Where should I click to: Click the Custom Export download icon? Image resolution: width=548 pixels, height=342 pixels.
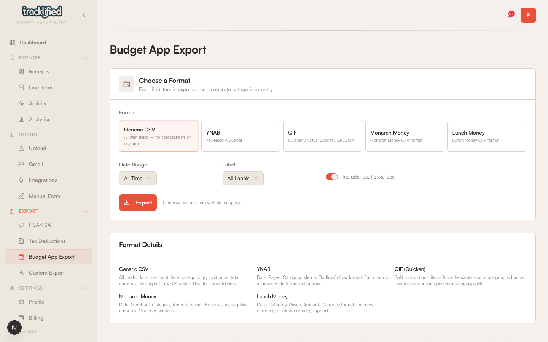coord(21,273)
